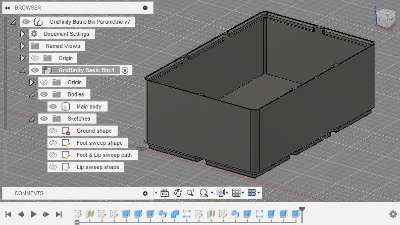Select first construction plane feature in timeline
The width and height of the screenshot is (400, 225).
pyautogui.click(x=90, y=213)
